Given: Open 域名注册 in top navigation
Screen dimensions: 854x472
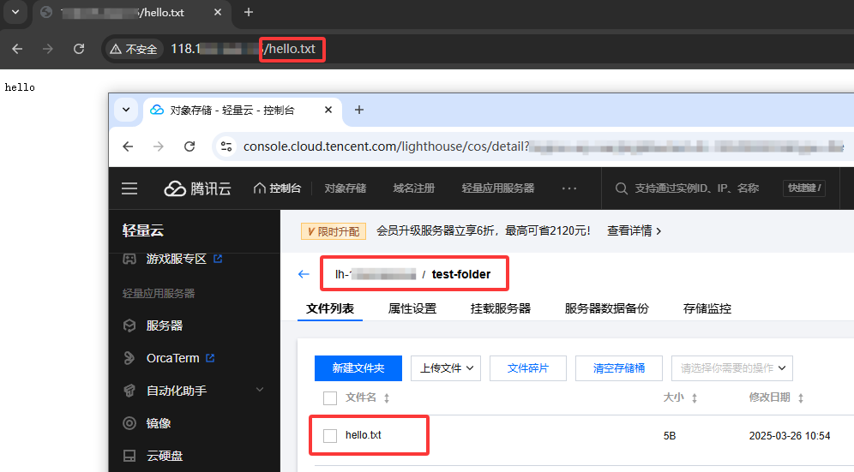Looking at the screenshot, I should [x=414, y=188].
